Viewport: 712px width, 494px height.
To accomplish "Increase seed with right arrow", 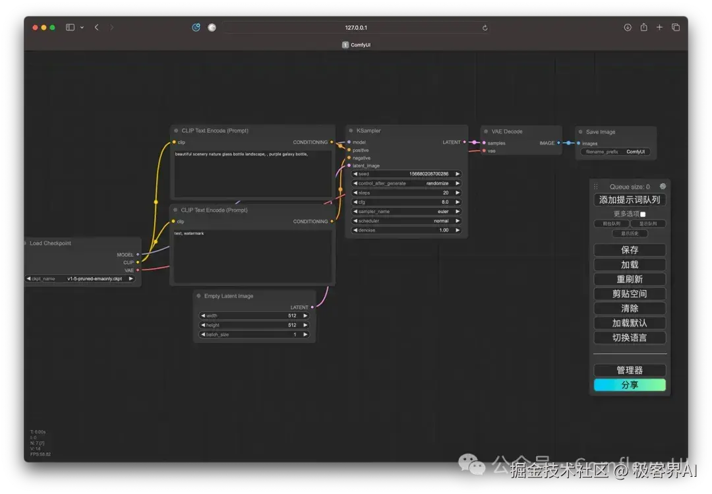I will tap(458, 173).
